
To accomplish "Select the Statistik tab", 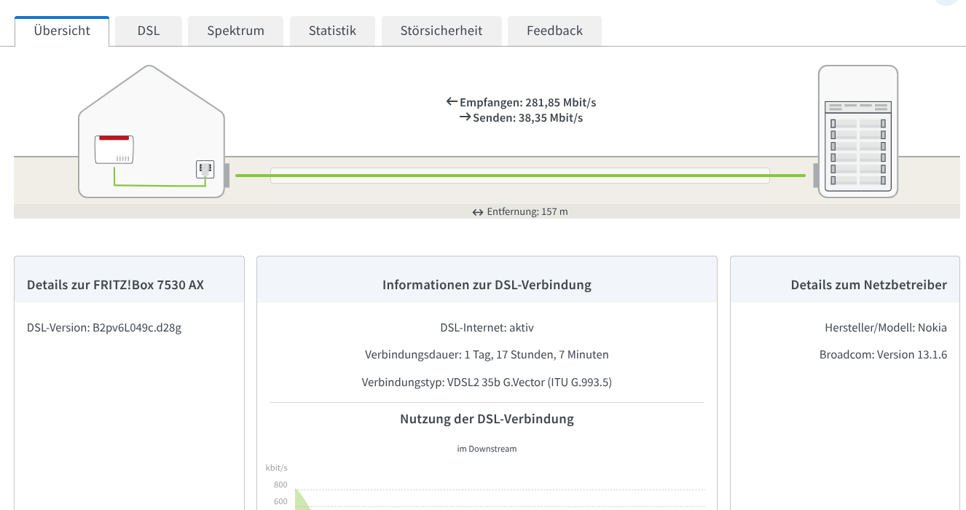I will (332, 31).
